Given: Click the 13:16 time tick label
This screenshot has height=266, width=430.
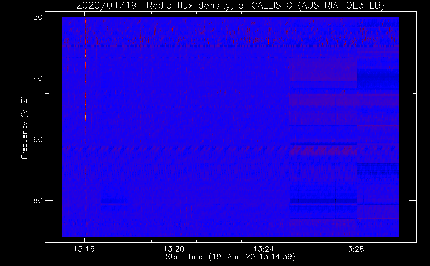Looking at the screenshot, I should [x=84, y=249].
